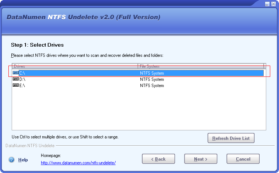Click the C:\ drive icon
Viewport: 279px width, 173px height.
(x=16, y=72)
